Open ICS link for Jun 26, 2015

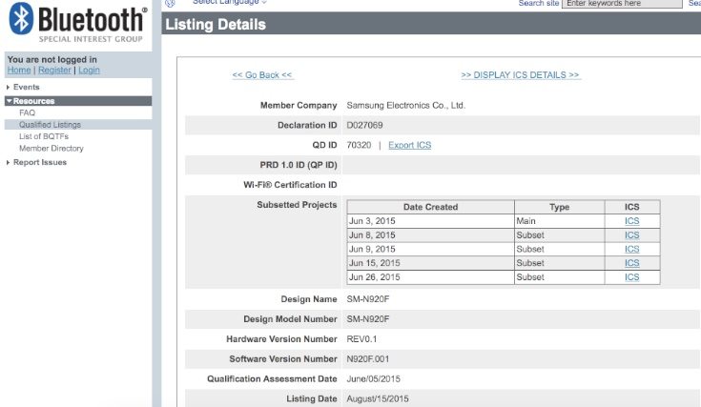(x=631, y=277)
